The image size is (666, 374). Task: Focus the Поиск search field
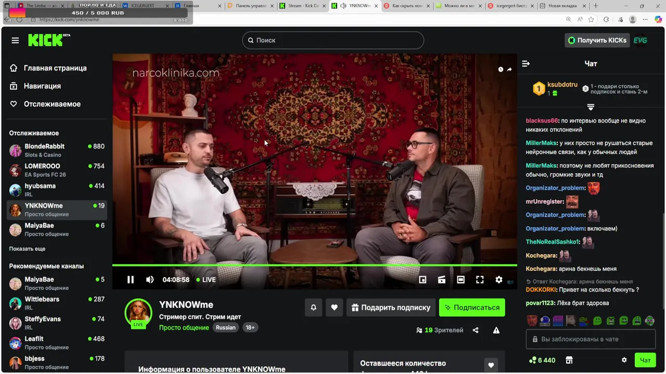(333, 40)
